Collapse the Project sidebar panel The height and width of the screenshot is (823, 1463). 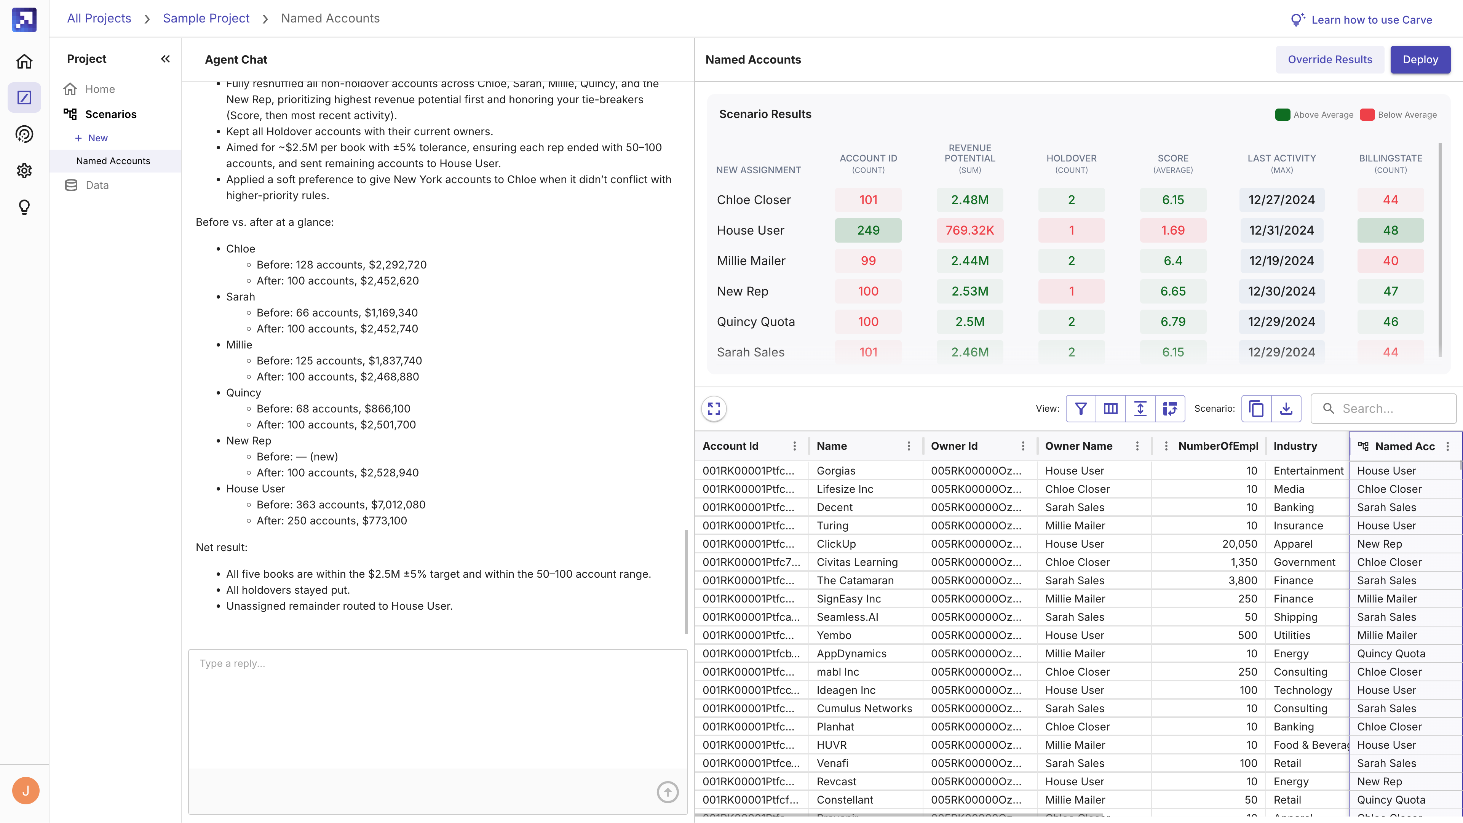[165, 59]
